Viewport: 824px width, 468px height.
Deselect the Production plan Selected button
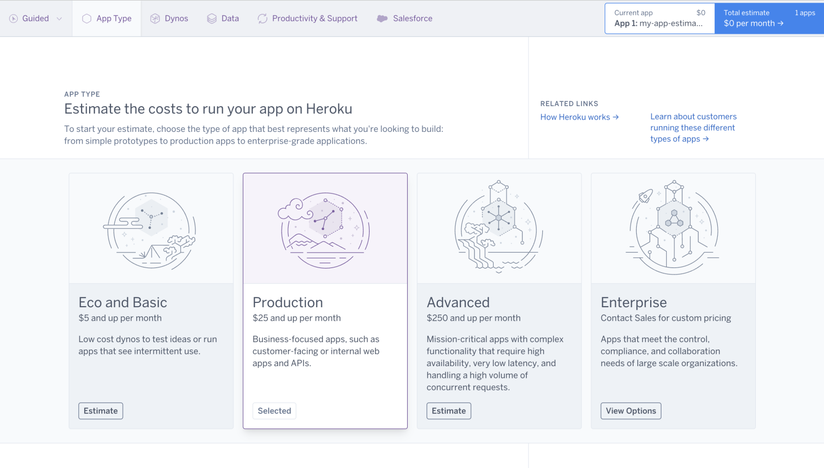[274, 411]
